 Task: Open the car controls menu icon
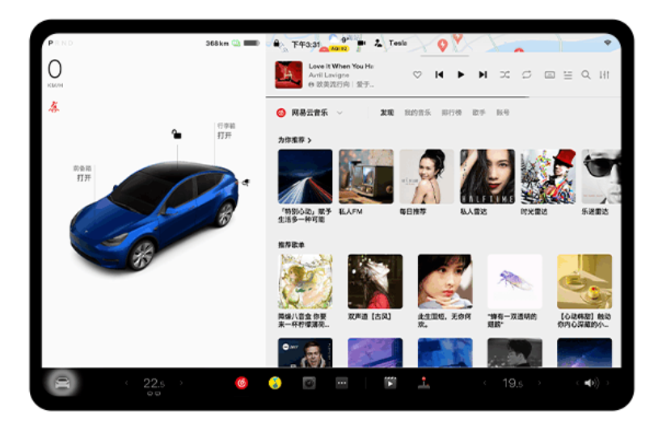click(62, 383)
